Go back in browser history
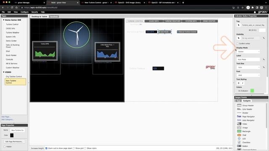Viewport: 269px width, 151px height. coord(3,8)
